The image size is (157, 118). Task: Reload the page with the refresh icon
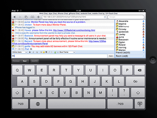click(105, 17)
